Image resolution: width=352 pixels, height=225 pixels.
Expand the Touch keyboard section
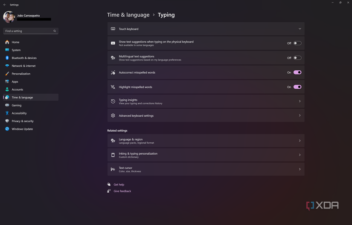click(x=300, y=29)
